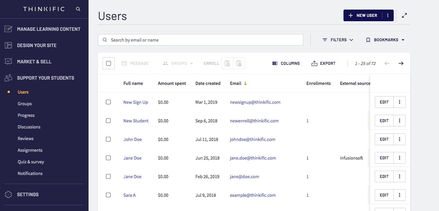The width and height of the screenshot is (439, 211).
Task: Sort by the Full name column header
Action: coord(133,83)
